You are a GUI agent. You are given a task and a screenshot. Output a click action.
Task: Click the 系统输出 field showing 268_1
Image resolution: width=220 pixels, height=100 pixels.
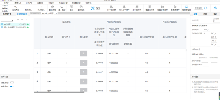coord(207,30)
